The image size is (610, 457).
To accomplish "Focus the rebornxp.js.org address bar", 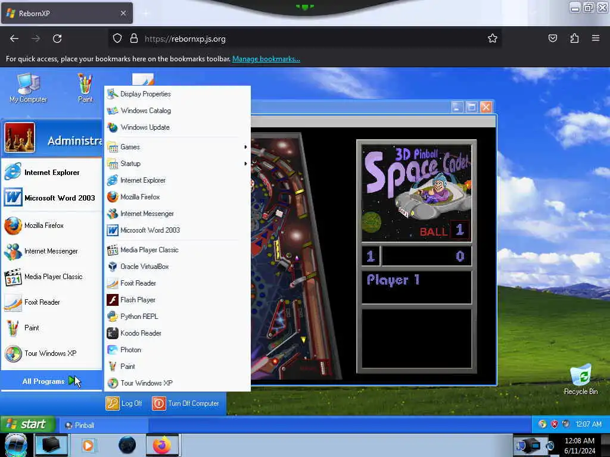I will coord(303,39).
